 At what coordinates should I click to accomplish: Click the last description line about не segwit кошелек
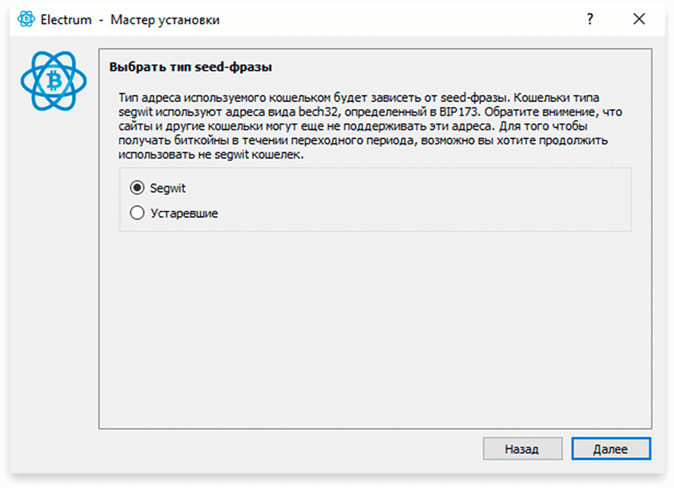(211, 155)
